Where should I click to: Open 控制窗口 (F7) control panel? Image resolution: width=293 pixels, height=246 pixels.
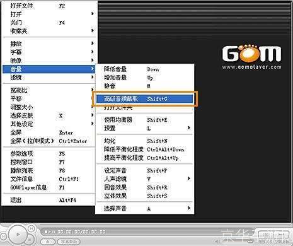(x=49, y=162)
